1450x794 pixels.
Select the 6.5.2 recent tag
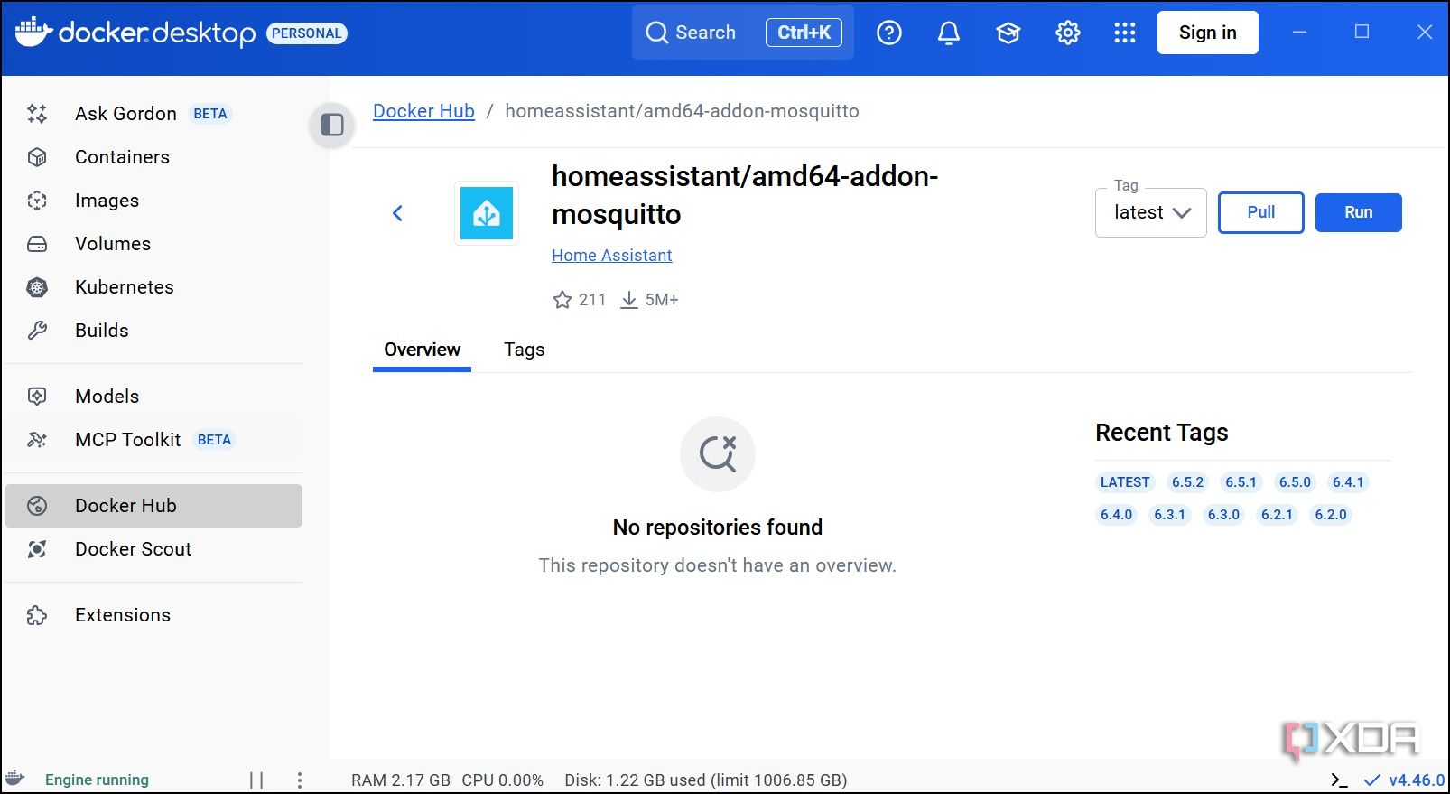(x=1188, y=482)
